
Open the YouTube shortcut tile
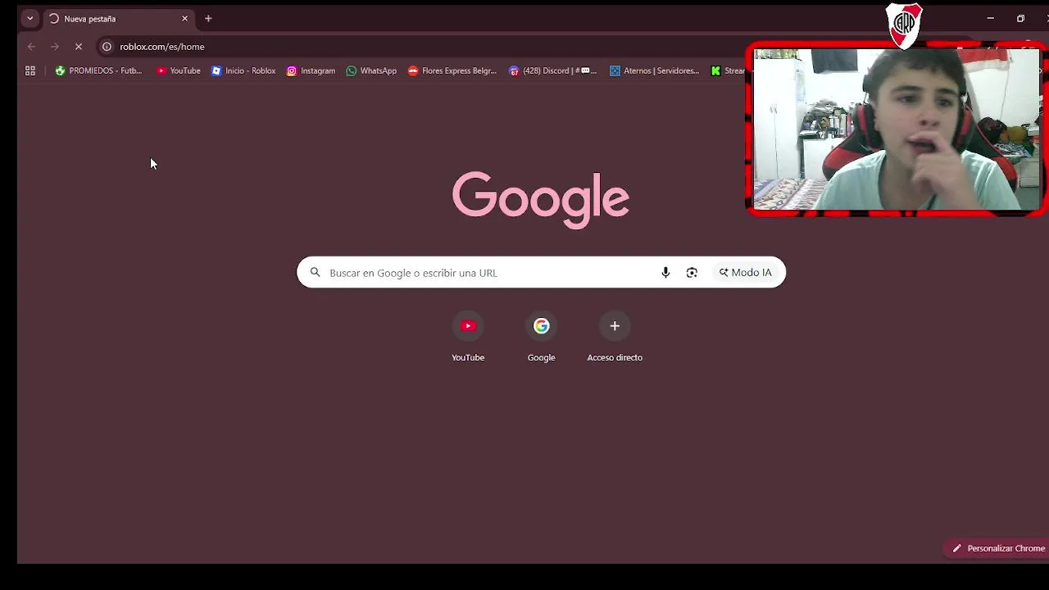pos(468,337)
